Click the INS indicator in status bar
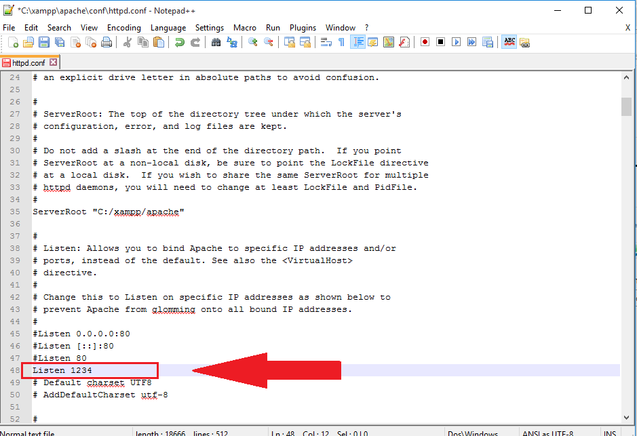 [x=610, y=433]
